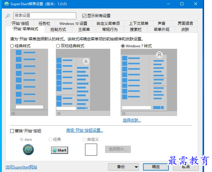Select the 双栏经典样式 radio button

58,46
